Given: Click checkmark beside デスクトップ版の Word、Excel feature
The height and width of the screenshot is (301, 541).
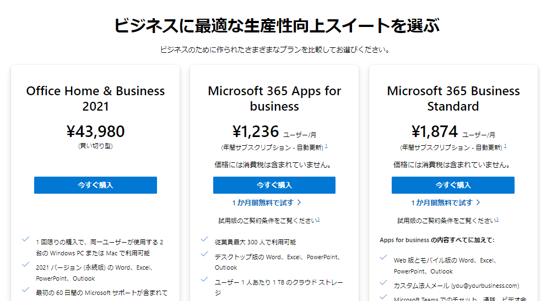Looking at the screenshot, I should pos(204,254).
